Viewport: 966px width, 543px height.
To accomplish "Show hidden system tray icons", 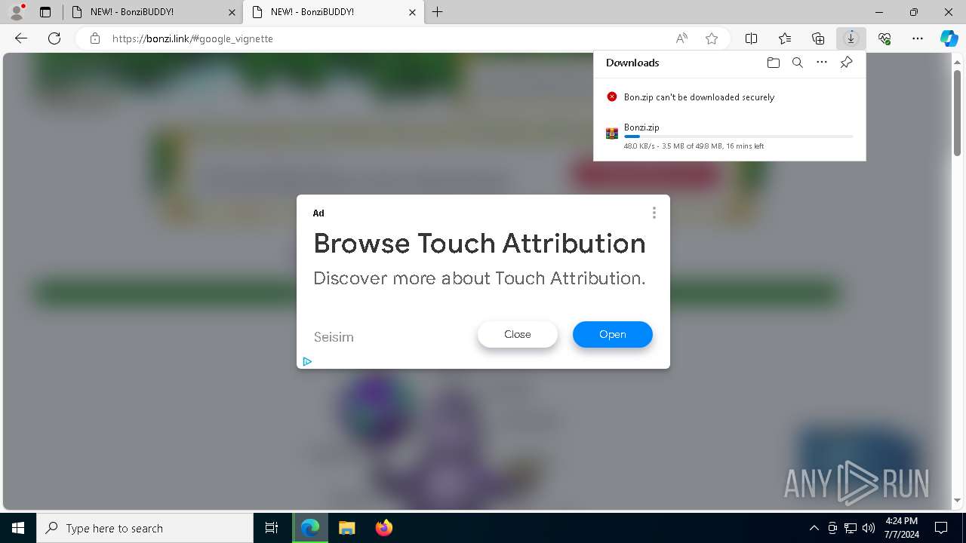I will point(814,528).
